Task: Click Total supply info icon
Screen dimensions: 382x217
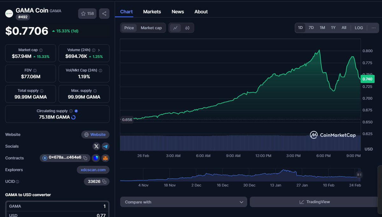Action: [42, 91]
